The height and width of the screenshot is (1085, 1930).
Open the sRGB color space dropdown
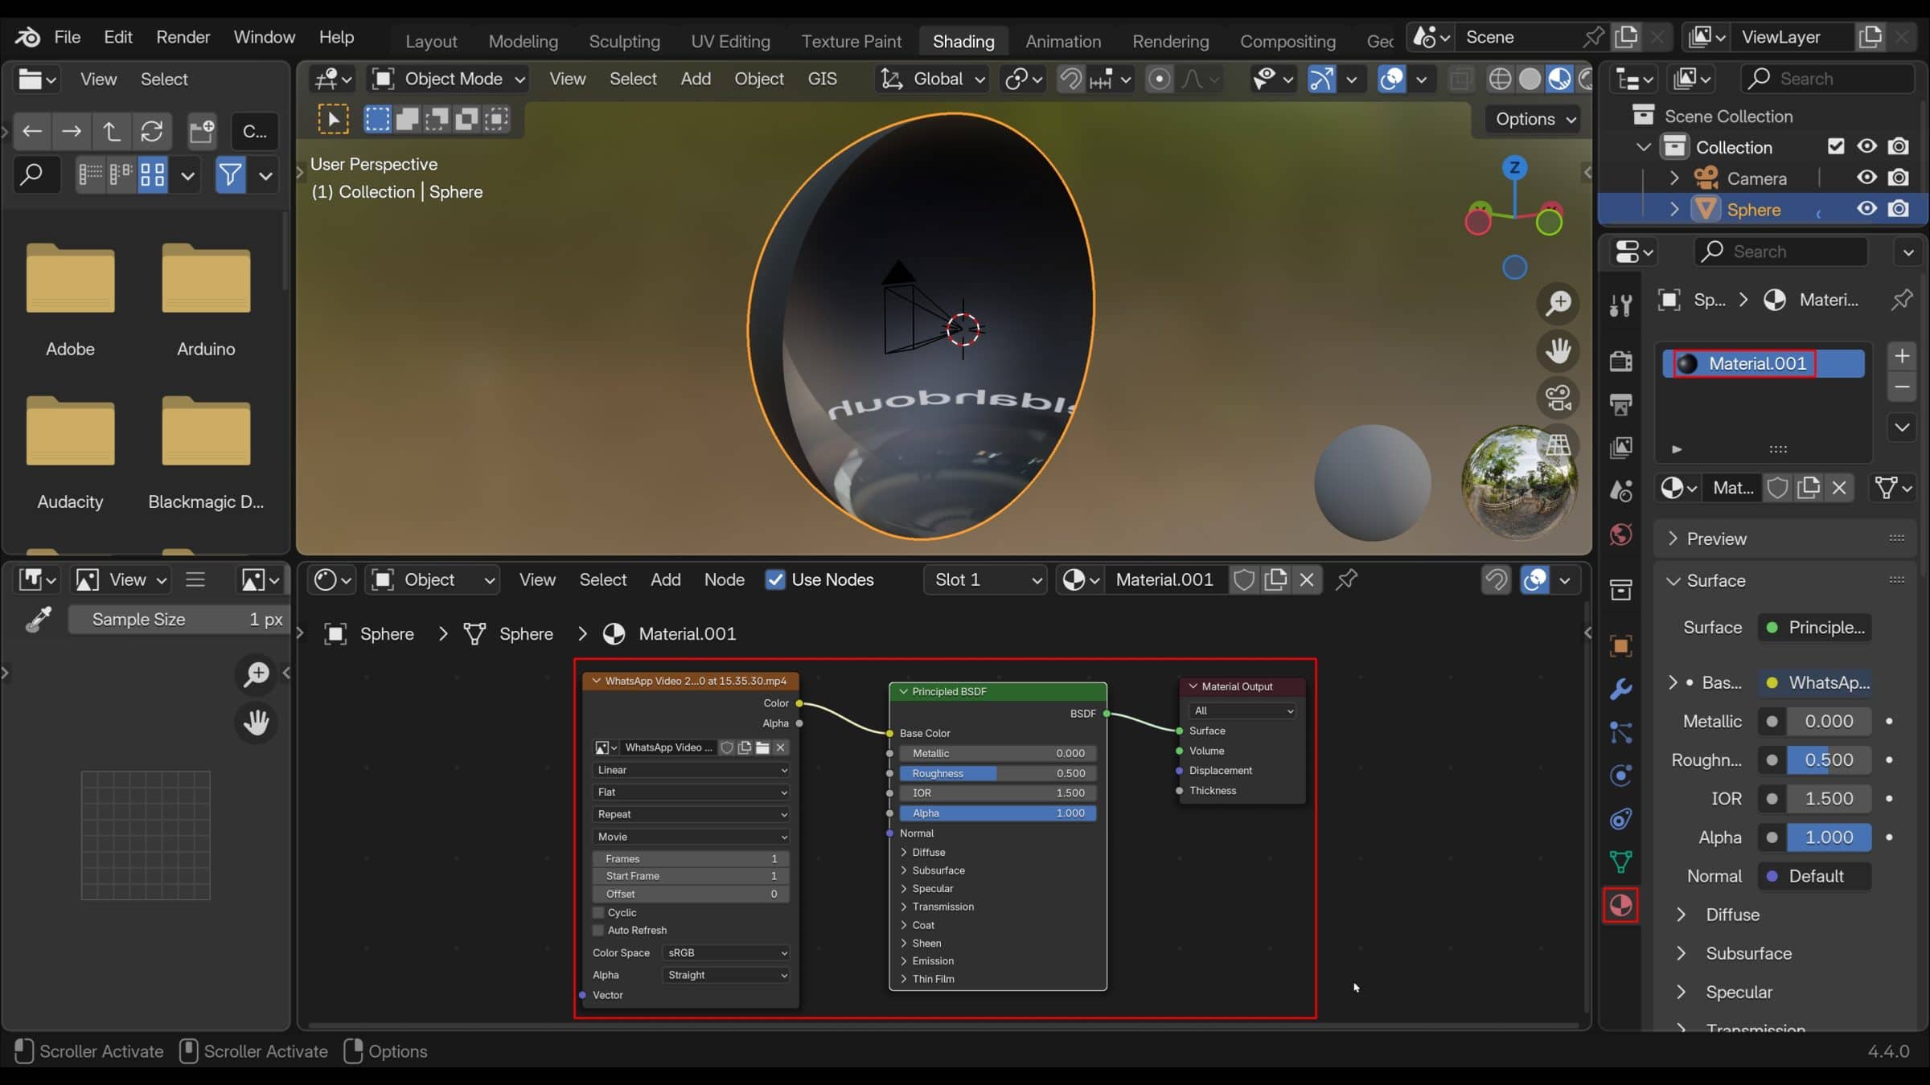tap(726, 952)
